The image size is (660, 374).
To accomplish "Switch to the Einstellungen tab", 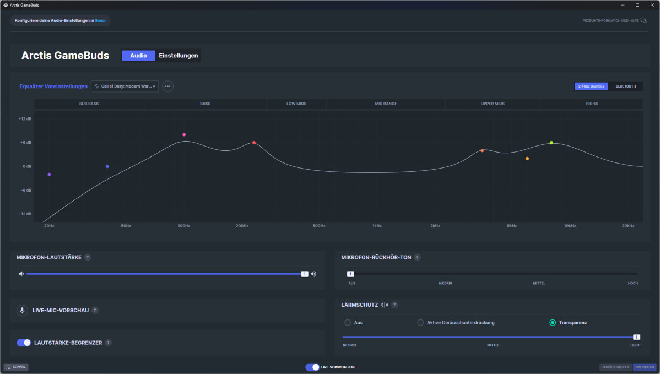I will tap(178, 56).
